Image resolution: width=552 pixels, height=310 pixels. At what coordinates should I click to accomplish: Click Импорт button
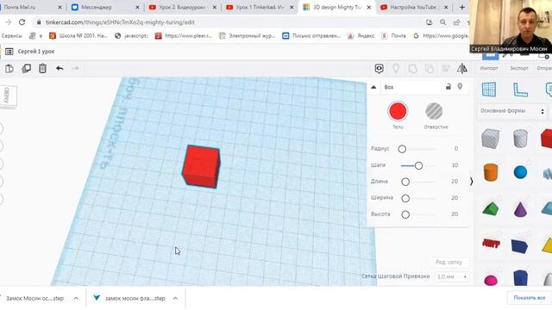(x=489, y=68)
